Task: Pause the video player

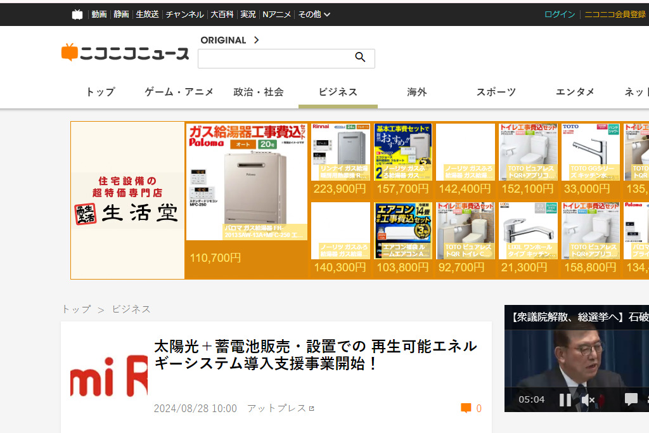Action: (x=565, y=400)
